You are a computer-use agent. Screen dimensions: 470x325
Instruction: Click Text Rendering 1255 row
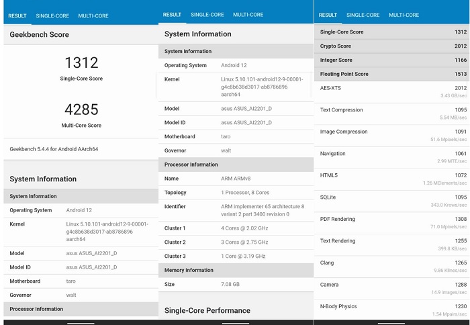coord(391,245)
